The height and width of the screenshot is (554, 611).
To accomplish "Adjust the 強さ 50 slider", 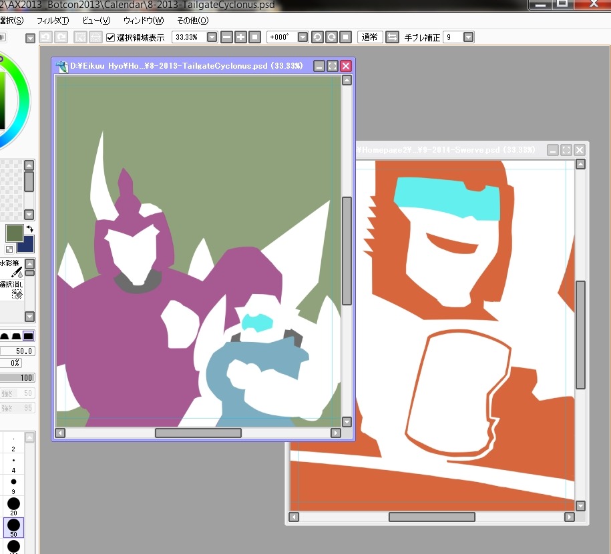I will pos(17,393).
